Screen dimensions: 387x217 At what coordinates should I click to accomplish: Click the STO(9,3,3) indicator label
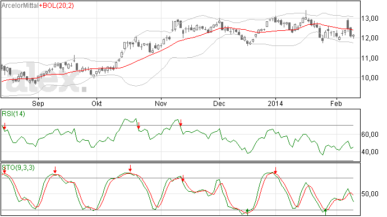(x=19, y=168)
